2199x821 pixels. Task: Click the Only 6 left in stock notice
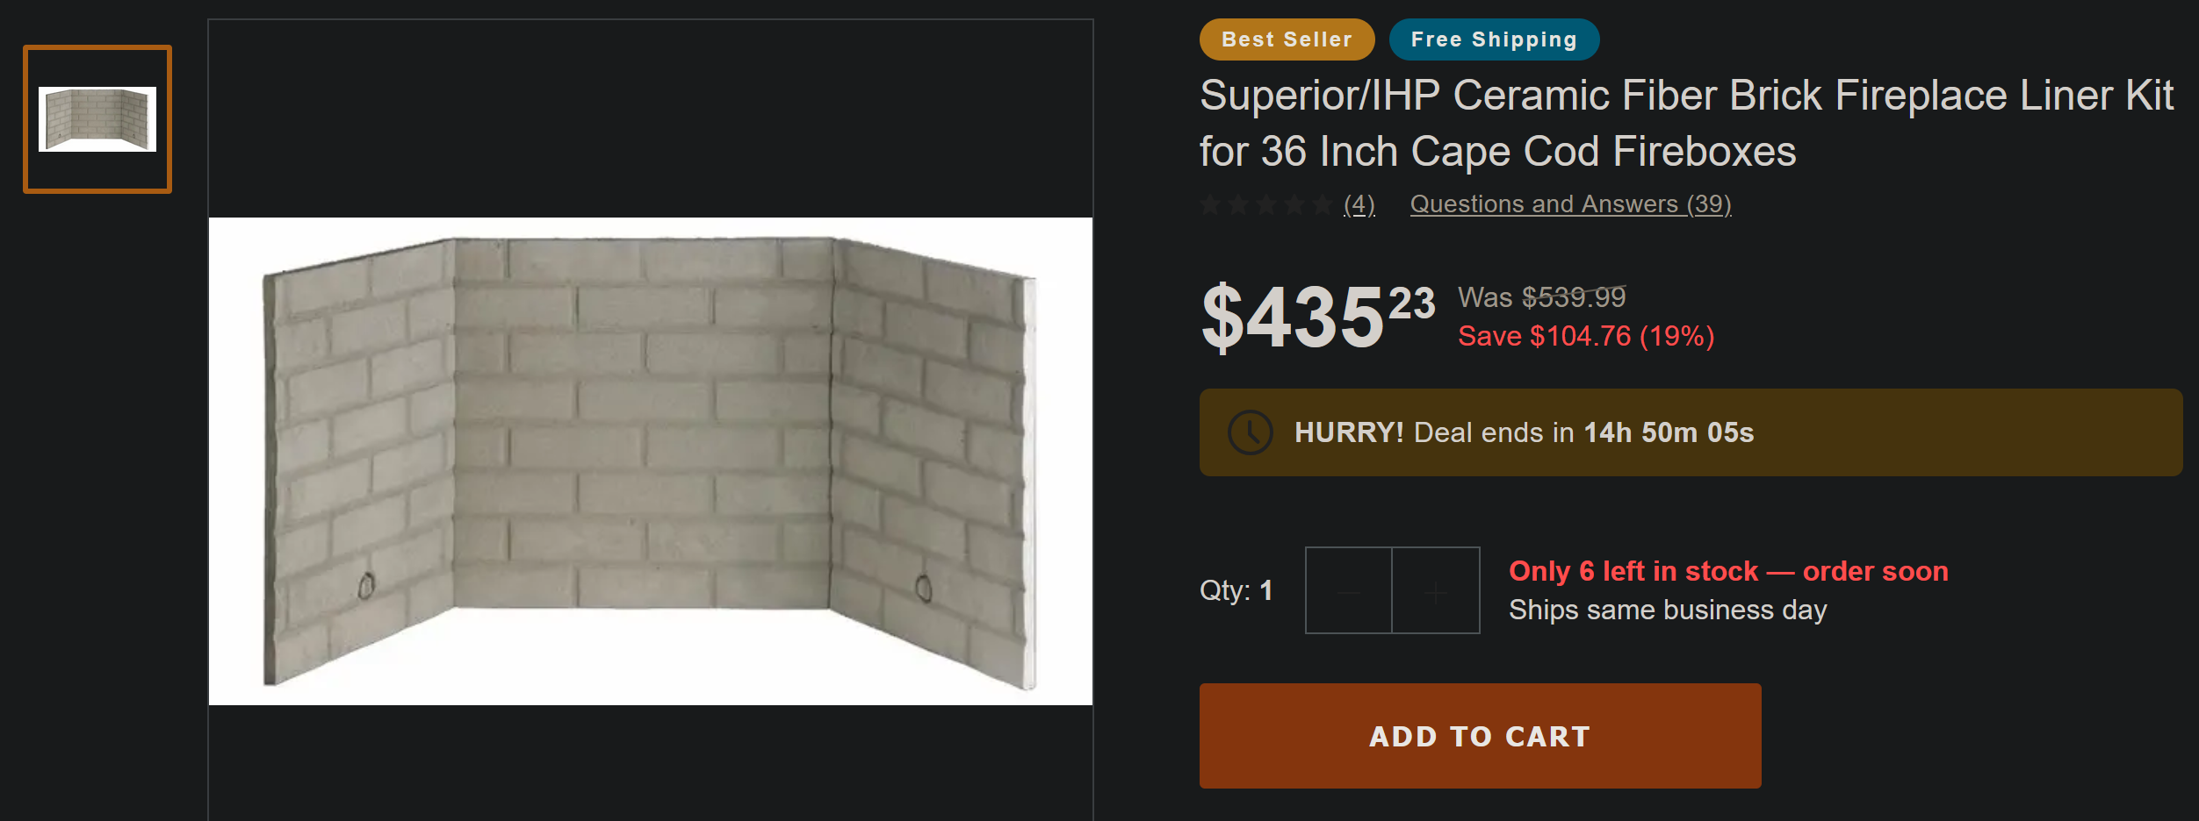(x=1727, y=571)
